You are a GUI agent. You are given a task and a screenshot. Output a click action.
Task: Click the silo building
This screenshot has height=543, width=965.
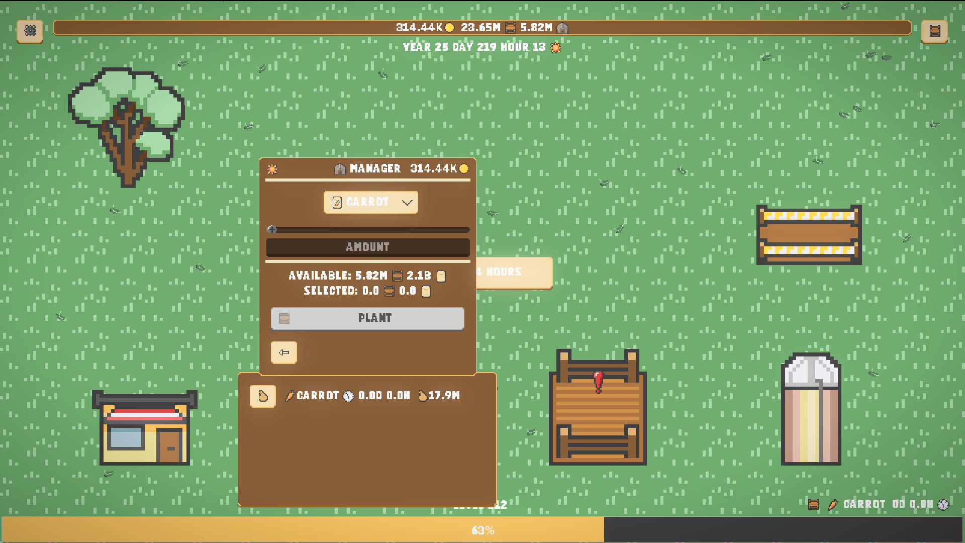[811, 410]
